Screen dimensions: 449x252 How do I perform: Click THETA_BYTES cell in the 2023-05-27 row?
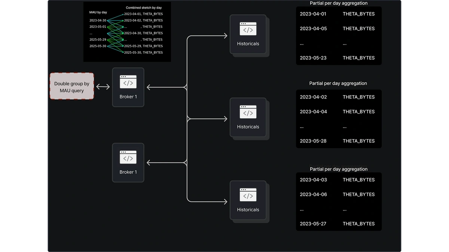(x=359, y=224)
